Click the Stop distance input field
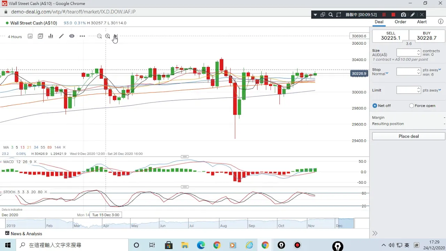Image resolution: width=446 pixels, height=251 pixels. point(406,71)
